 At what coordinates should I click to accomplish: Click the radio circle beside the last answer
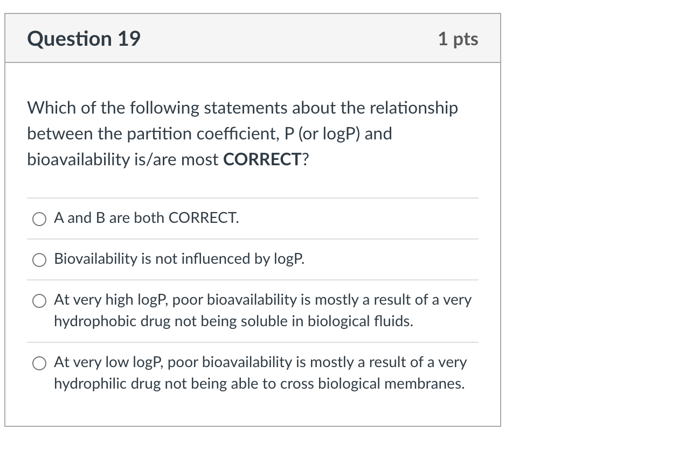(39, 363)
